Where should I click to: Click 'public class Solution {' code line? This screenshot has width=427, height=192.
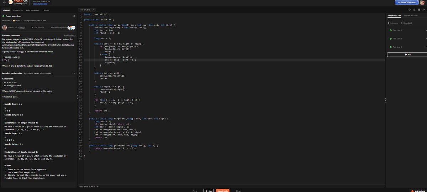pos(99,19)
